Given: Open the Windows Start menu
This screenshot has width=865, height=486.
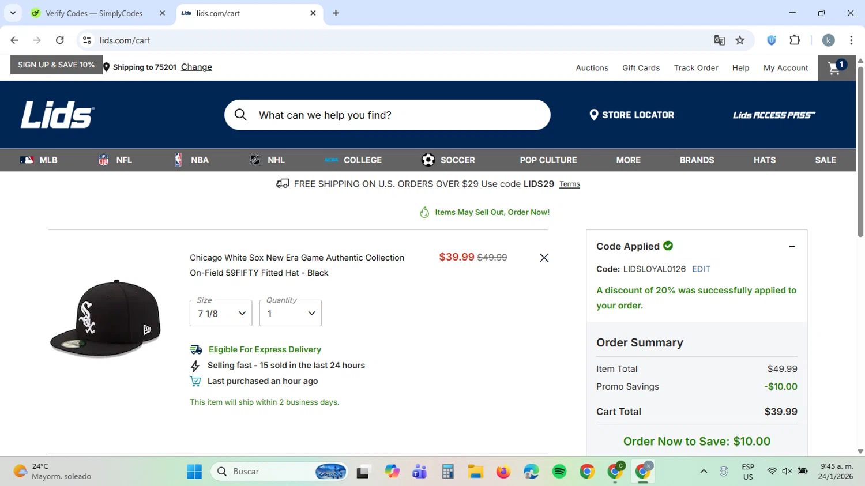Looking at the screenshot, I should point(194,472).
